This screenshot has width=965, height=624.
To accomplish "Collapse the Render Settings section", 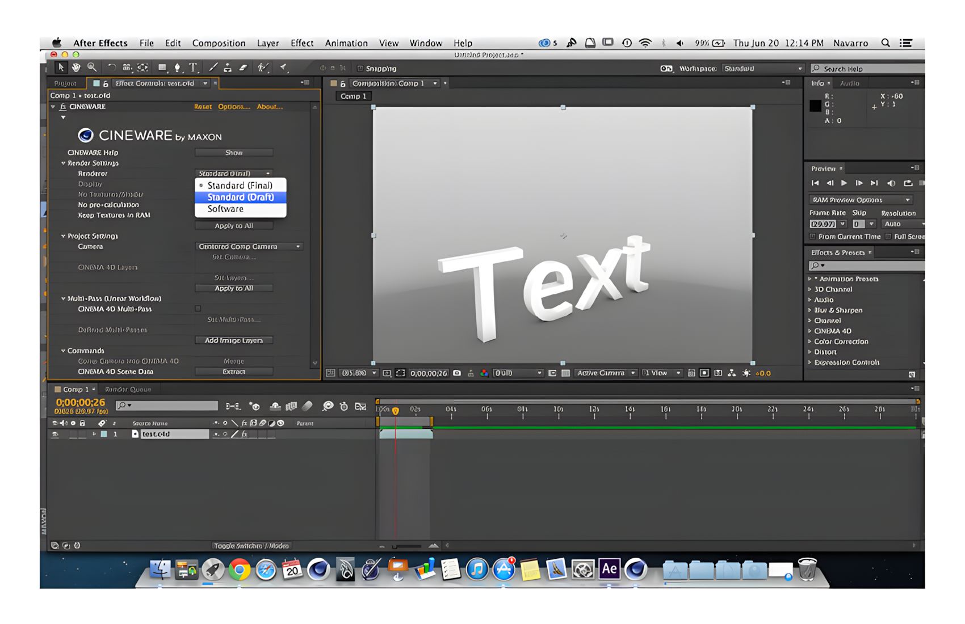I will pyautogui.click(x=64, y=163).
